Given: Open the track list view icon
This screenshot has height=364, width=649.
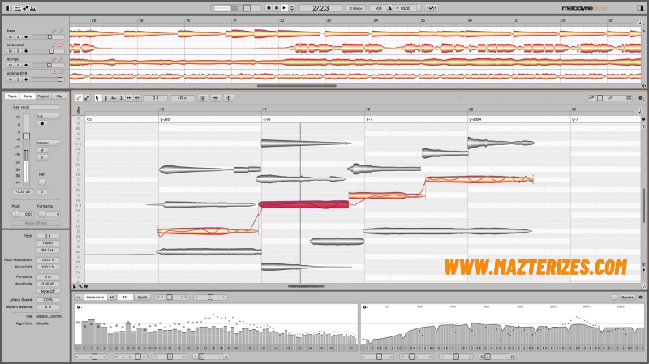Looking at the screenshot, I should coord(17,8).
